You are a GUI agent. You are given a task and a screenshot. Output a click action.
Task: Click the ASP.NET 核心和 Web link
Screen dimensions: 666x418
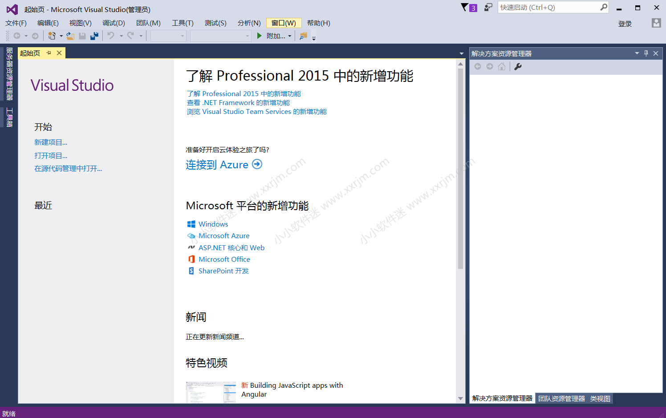coord(231,248)
